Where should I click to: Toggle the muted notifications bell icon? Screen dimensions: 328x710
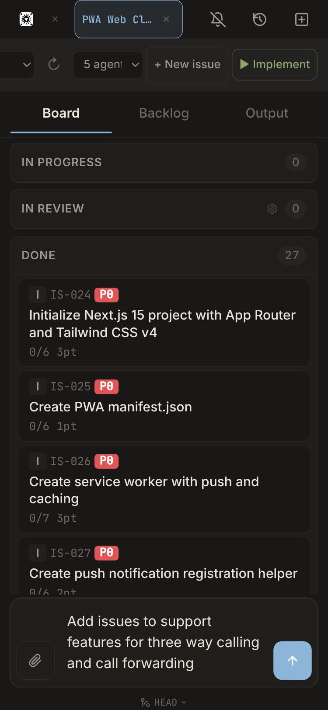click(x=217, y=19)
